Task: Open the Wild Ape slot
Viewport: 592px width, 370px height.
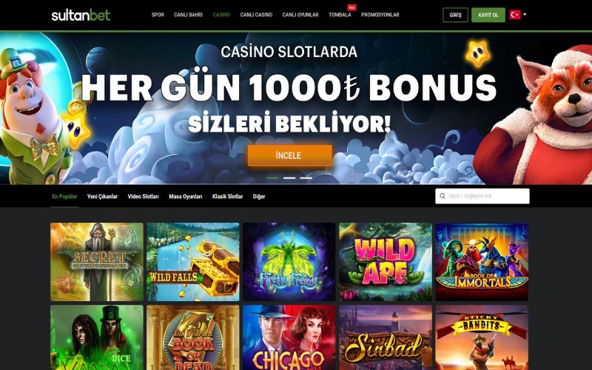Action: pos(385,262)
